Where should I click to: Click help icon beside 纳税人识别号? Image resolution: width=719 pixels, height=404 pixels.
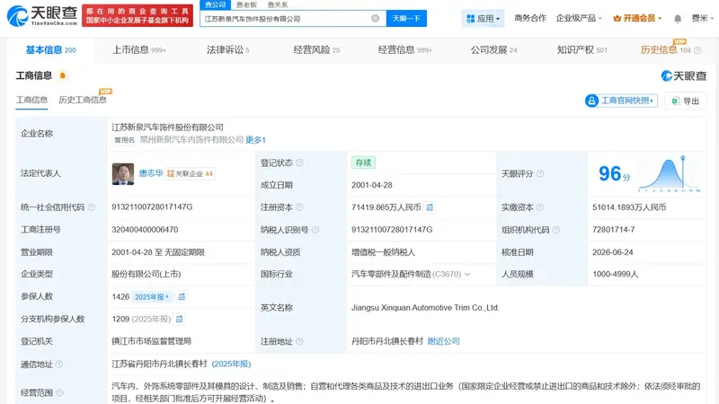315,230
